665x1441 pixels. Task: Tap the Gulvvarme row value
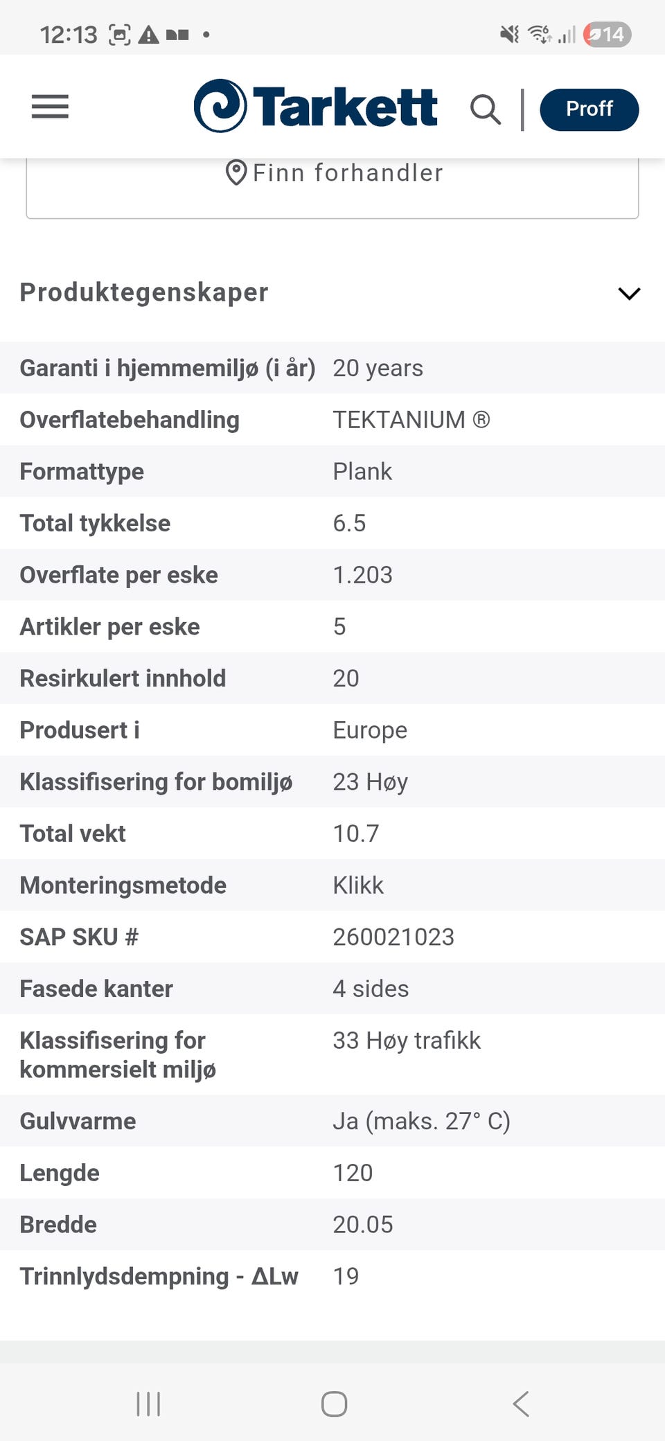(421, 1121)
